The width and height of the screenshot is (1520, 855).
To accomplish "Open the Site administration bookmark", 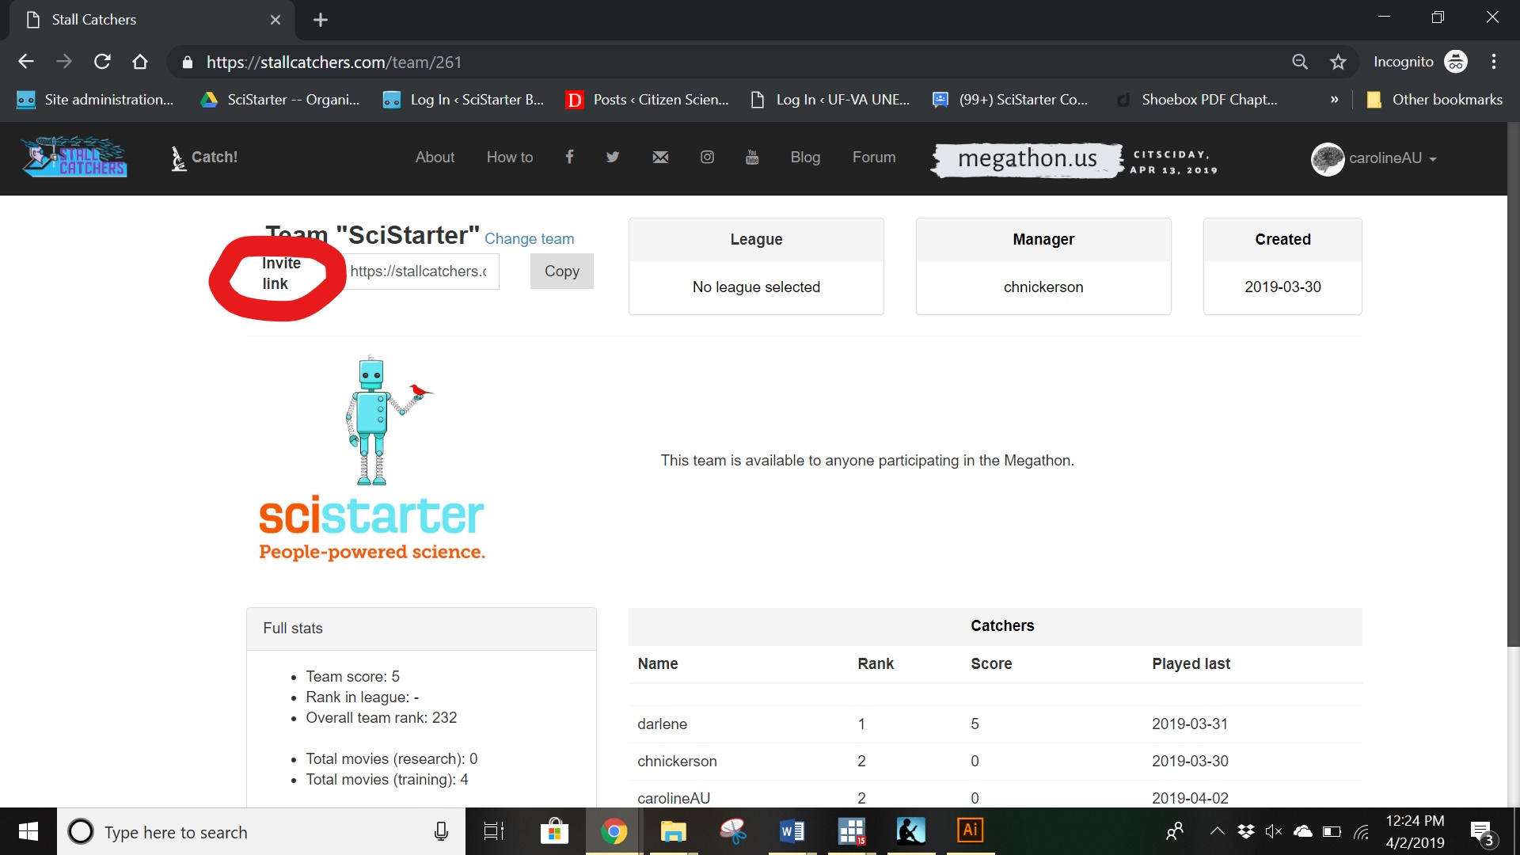I will [x=97, y=100].
